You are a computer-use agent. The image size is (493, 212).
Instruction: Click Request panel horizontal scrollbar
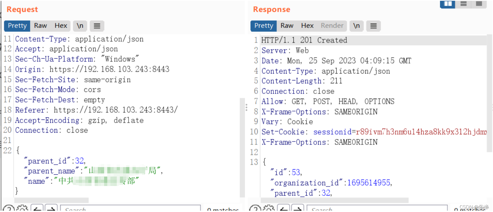point(52,200)
